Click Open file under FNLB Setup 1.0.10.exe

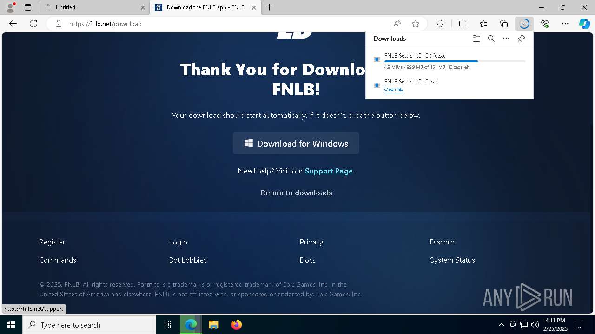click(x=394, y=90)
